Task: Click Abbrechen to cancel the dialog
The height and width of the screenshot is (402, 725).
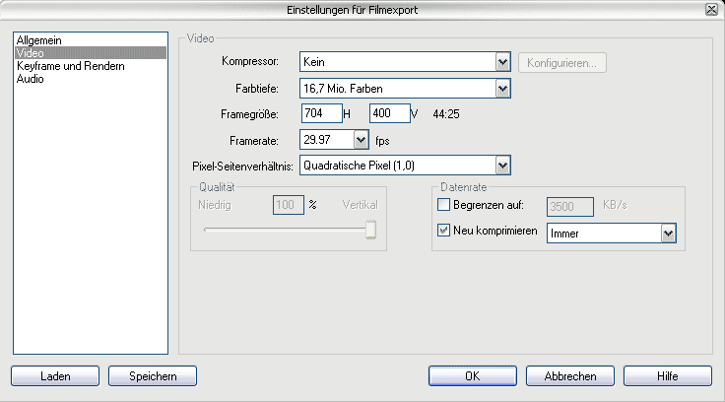Action: tap(570, 375)
